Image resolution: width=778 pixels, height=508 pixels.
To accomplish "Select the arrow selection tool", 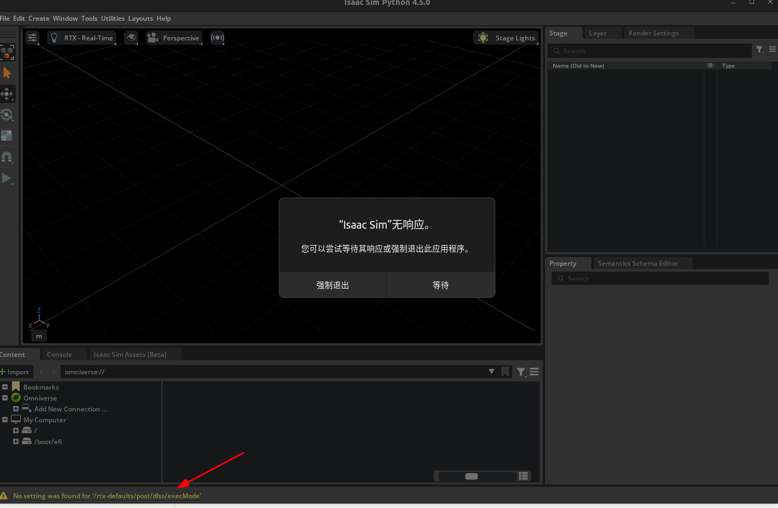I will click(7, 73).
